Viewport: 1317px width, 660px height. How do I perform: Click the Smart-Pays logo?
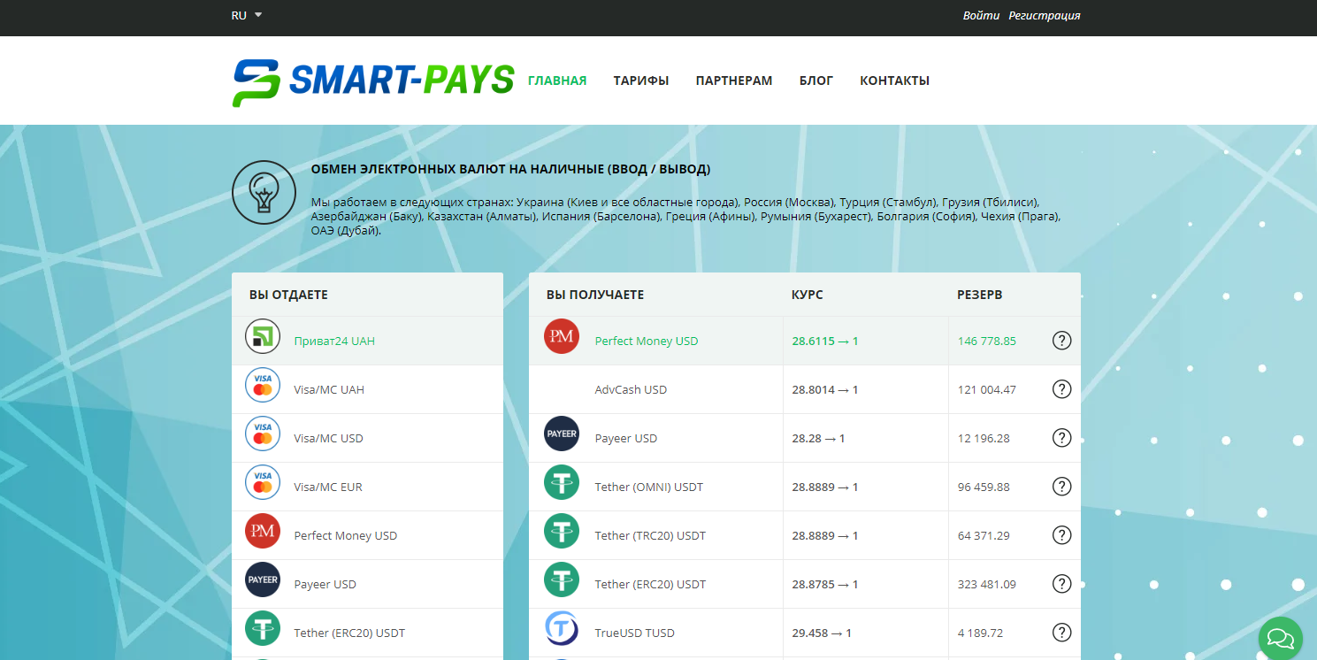tap(372, 83)
